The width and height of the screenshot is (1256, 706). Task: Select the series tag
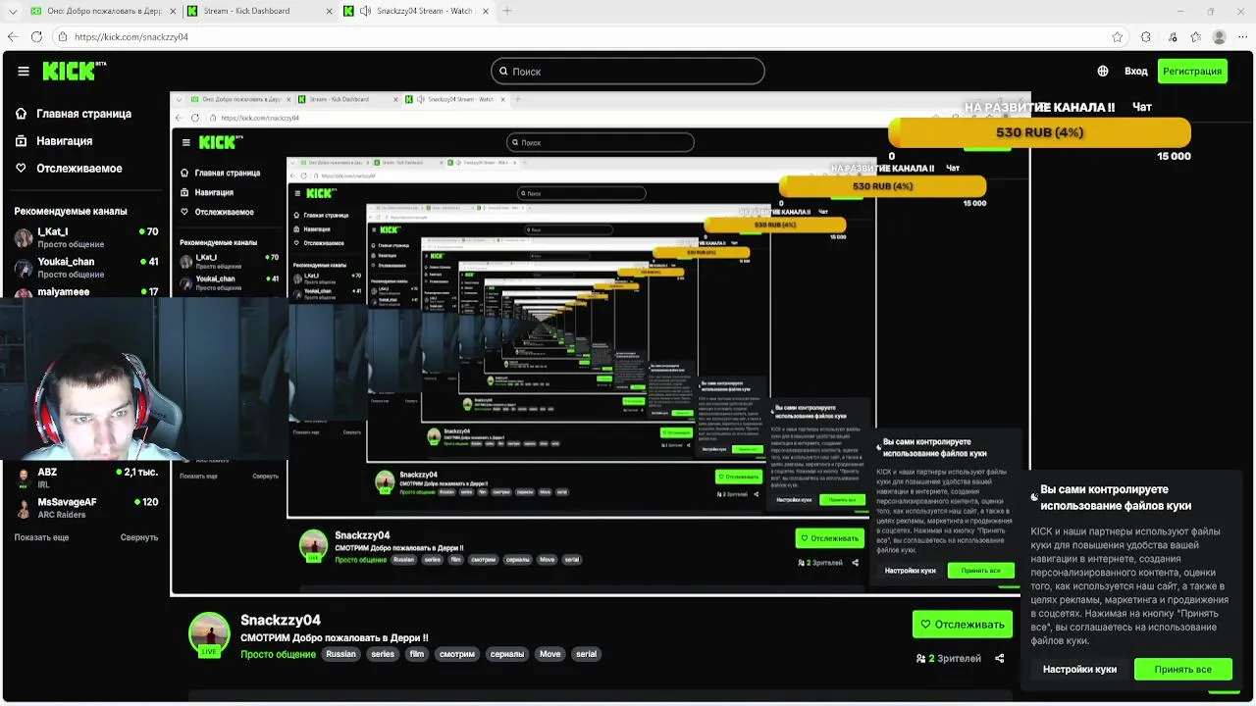[x=383, y=654]
